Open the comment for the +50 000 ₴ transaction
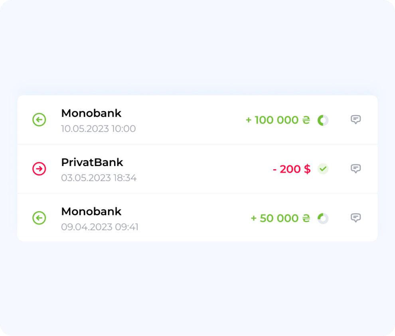The image size is (395, 336). (355, 218)
